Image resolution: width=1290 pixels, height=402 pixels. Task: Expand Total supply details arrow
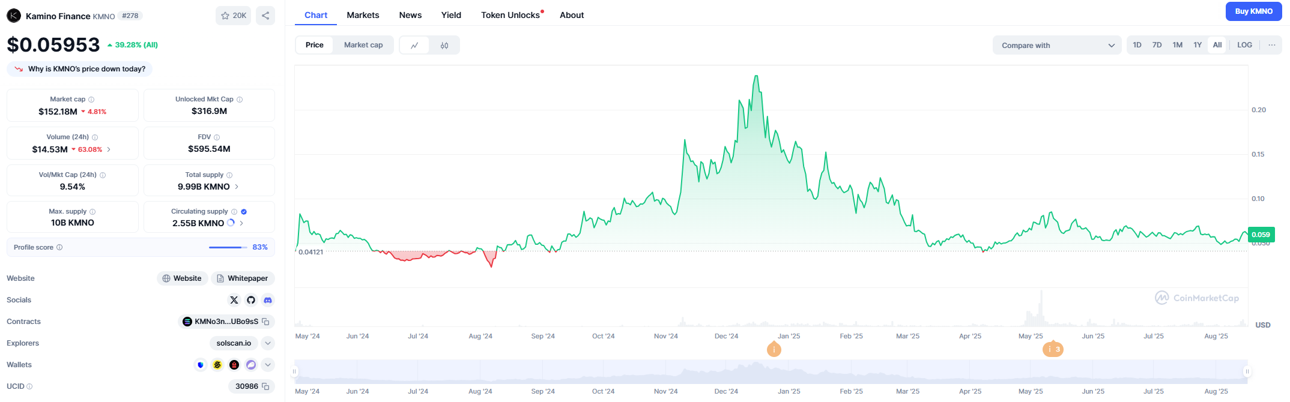point(237,187)
